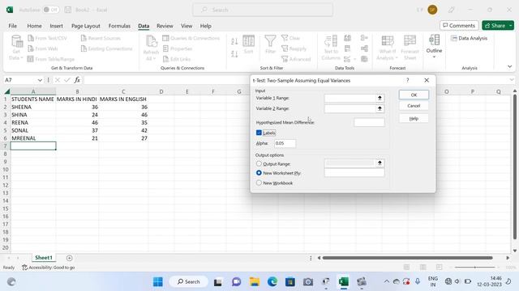519x291 pixels.
Task: Click the Advanced filter icon
Action: pyautogui.click(x=285, y=59)
